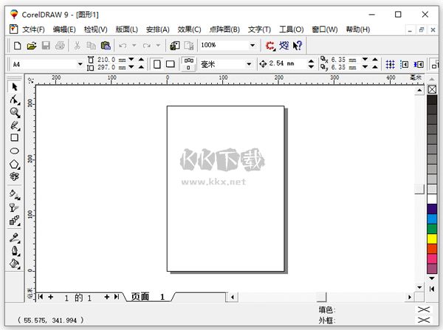Select the Interactive Transparency tool
The width and height of the screenshot is (443, 330).
click(x=15, y=207)
